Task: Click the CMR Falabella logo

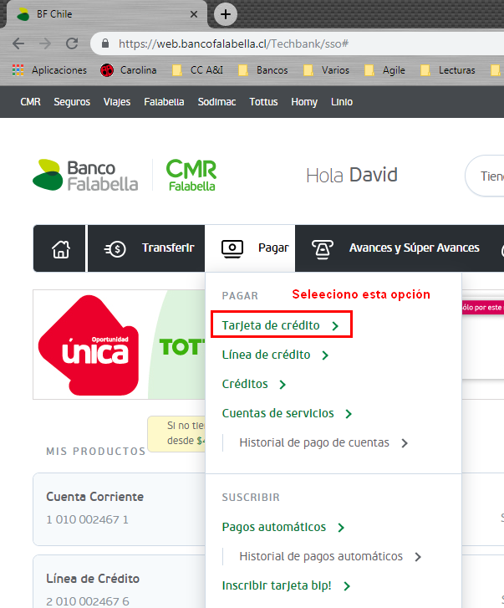Action: click(x=191, y=176)
